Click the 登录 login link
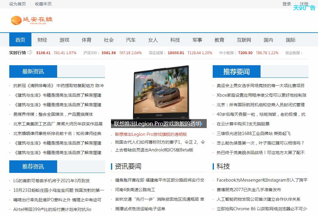The height and width of the screenshot is (216, 318). click(287, 4)
